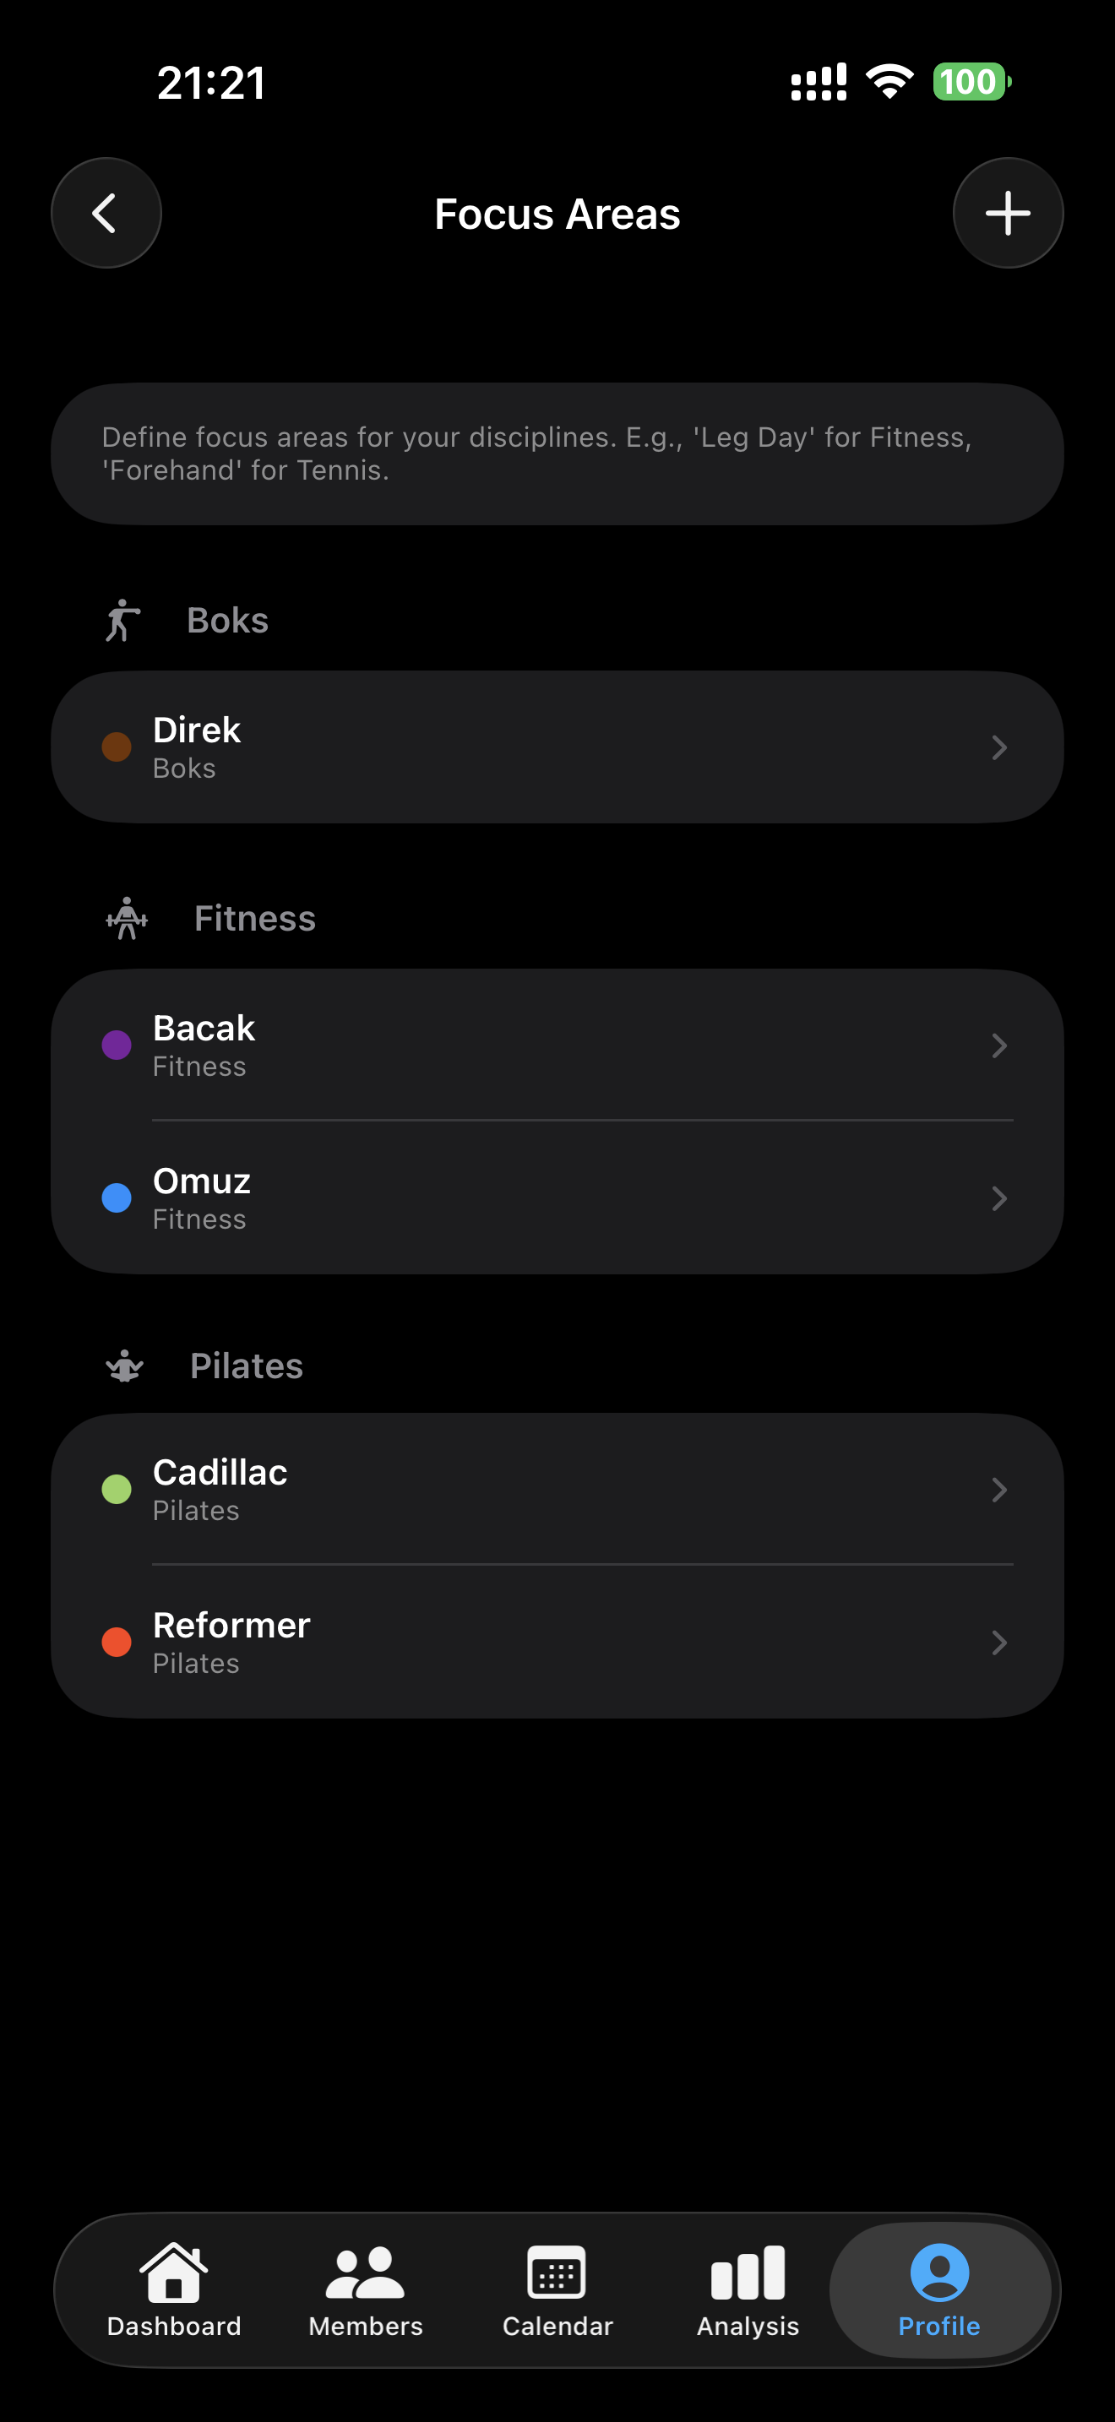Expand the Bacak row chevron
The width and height of the screenshot is (1115, 2422).
(x=998, y=1045)
